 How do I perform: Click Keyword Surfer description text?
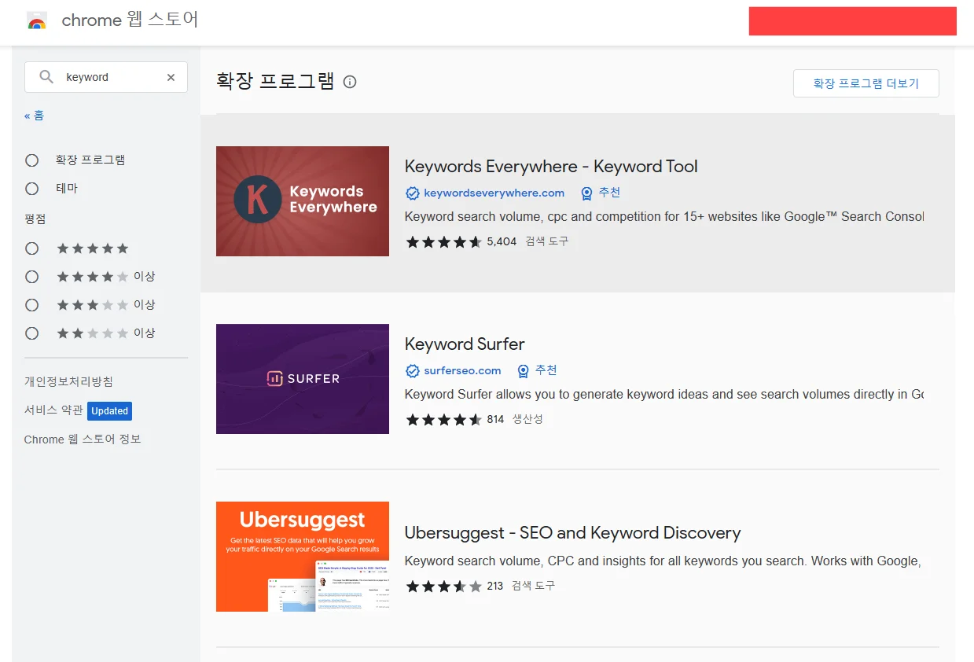point(664,394)
